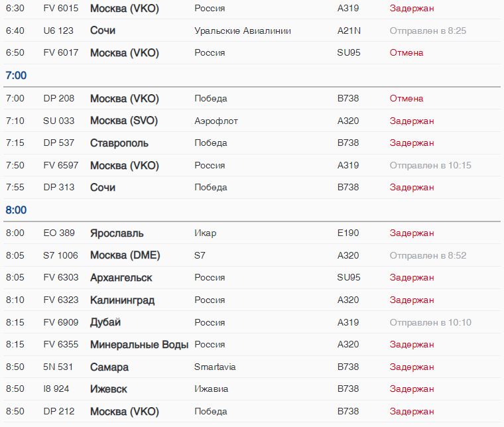This screenshot has height=427, width=504.
Task: Click status 'Отправлен в 10:15' for FV 6597
Action: pyautogui.click(x=430, y=166)
